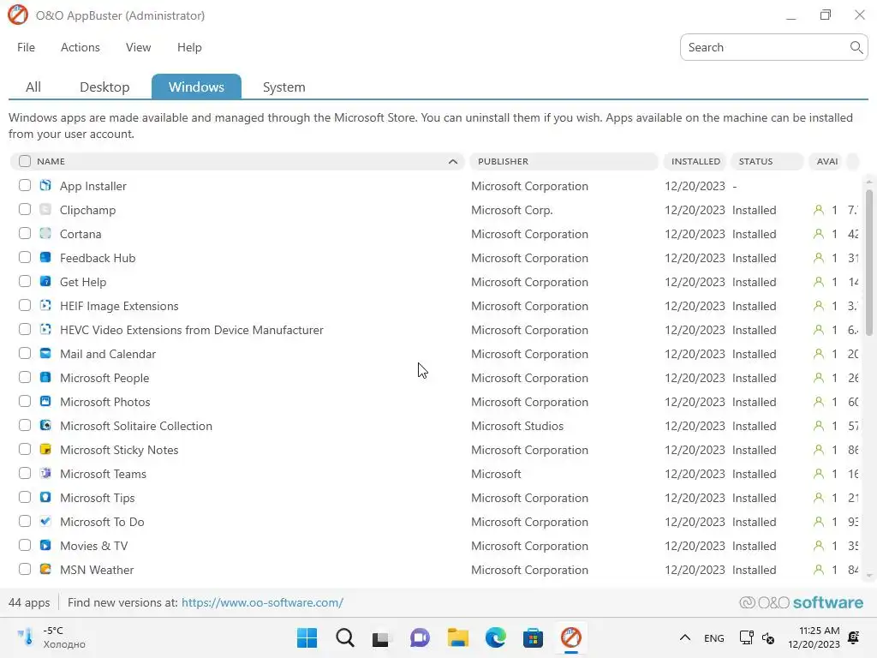Open Microsoft Store from taskbar
This screenshot has width=877, height=658.
point(533,637)
